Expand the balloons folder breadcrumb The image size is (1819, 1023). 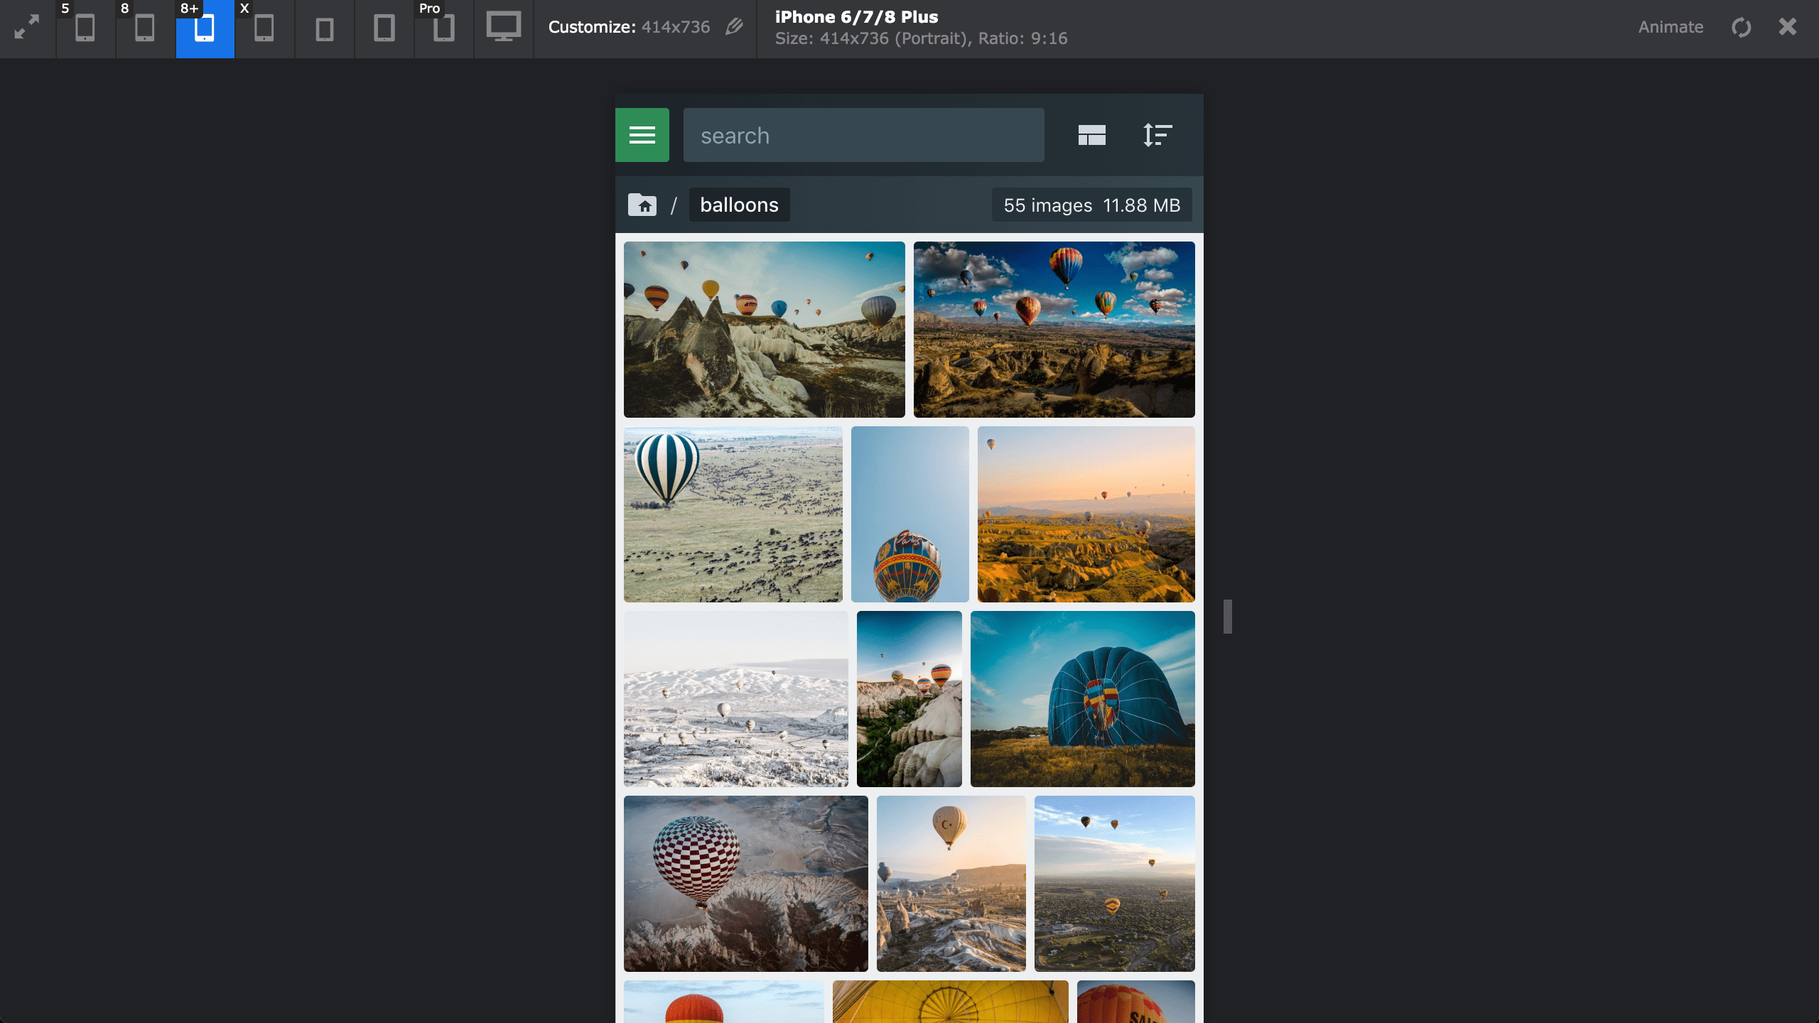pos(739,205)
